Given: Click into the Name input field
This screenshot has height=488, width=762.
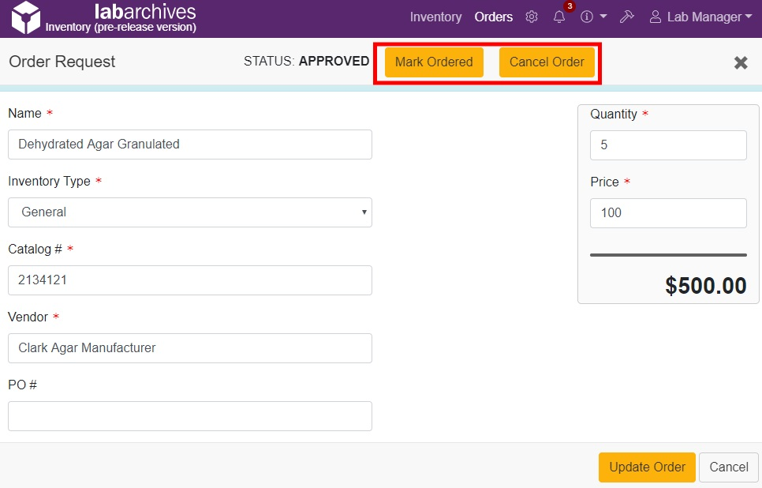Looking at the screenshot, I should click(x=190, y=145).
